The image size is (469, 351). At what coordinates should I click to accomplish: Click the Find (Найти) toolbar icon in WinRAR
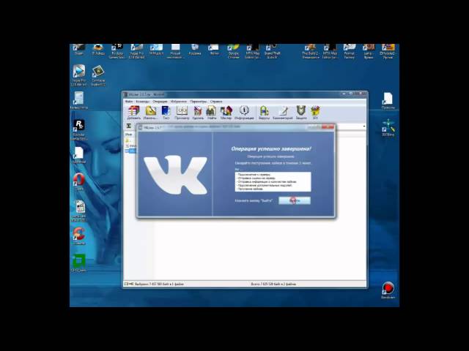[x=212, y=113]
